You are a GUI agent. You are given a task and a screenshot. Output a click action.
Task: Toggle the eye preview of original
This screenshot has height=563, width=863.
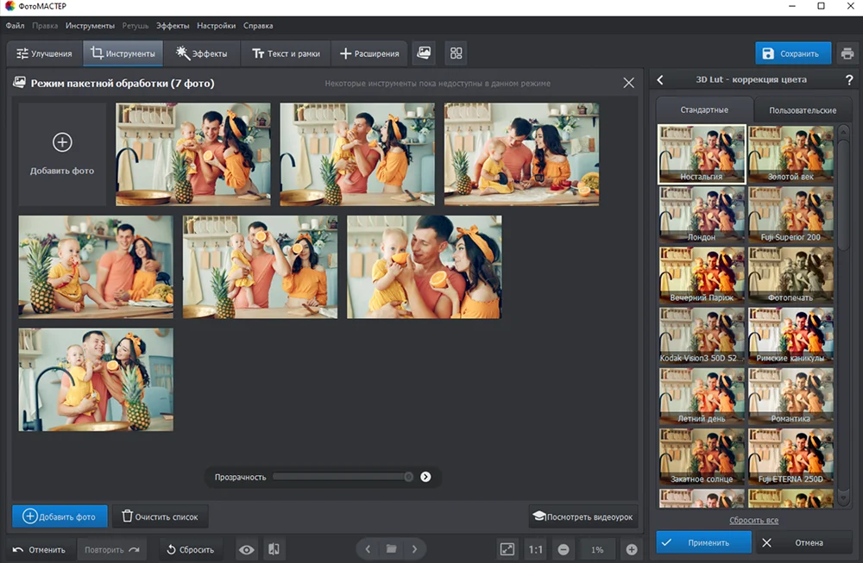[247, 549]
